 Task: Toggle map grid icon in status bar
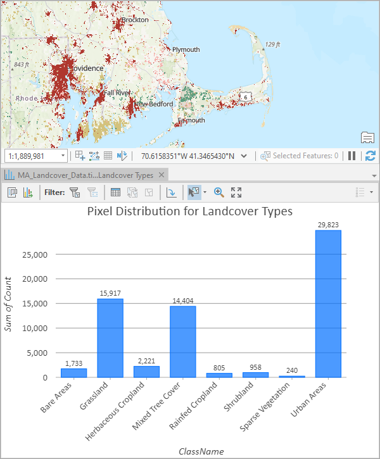(108, 156)
